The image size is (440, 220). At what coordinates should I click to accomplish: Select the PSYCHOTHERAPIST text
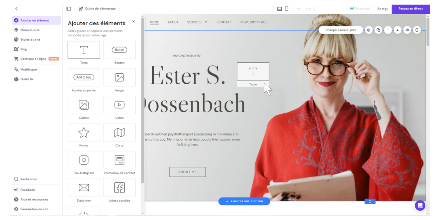[187, 56]
